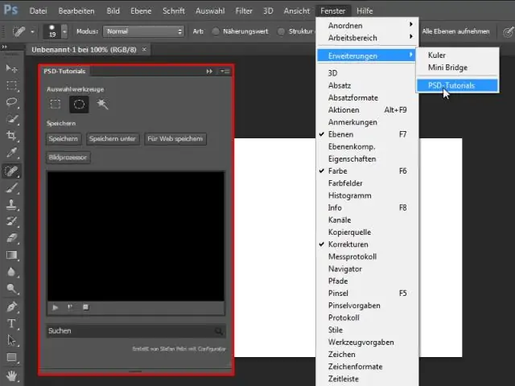Select the Quick Selection tool in the toolbox
This screenshot has height=386, width=515.
pyautogui.click(x=12, y=119)
